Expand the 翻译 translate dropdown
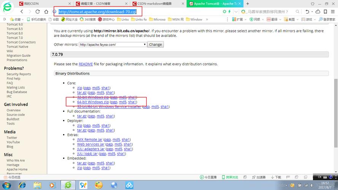This screenshot has width=338, height=190. tap(280, 19)
